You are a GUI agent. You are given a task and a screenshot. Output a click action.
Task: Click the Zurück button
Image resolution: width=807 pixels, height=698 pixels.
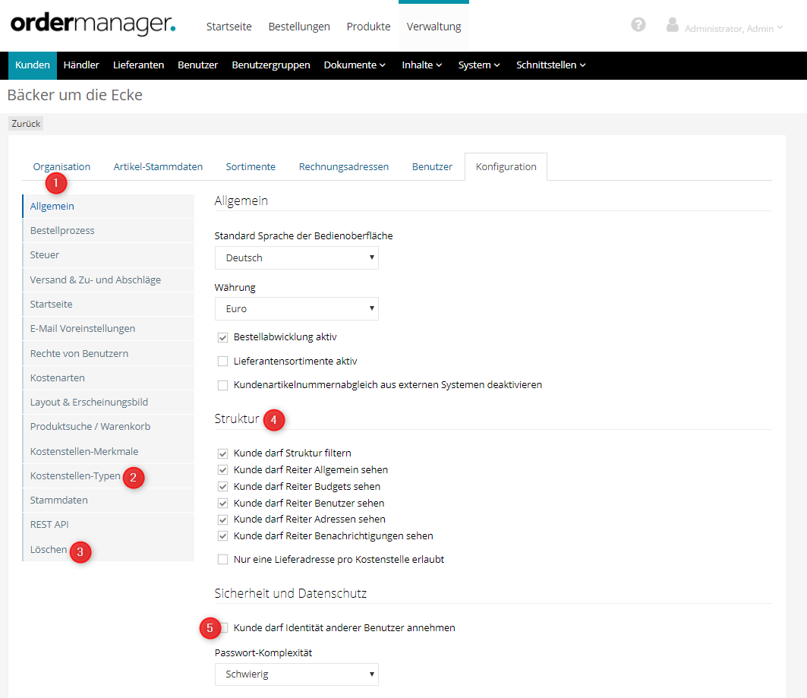[26, 123]
